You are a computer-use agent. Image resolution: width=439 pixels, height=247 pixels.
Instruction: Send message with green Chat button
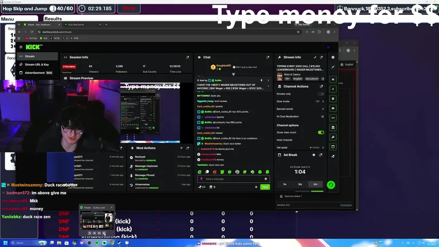point(265,187)
